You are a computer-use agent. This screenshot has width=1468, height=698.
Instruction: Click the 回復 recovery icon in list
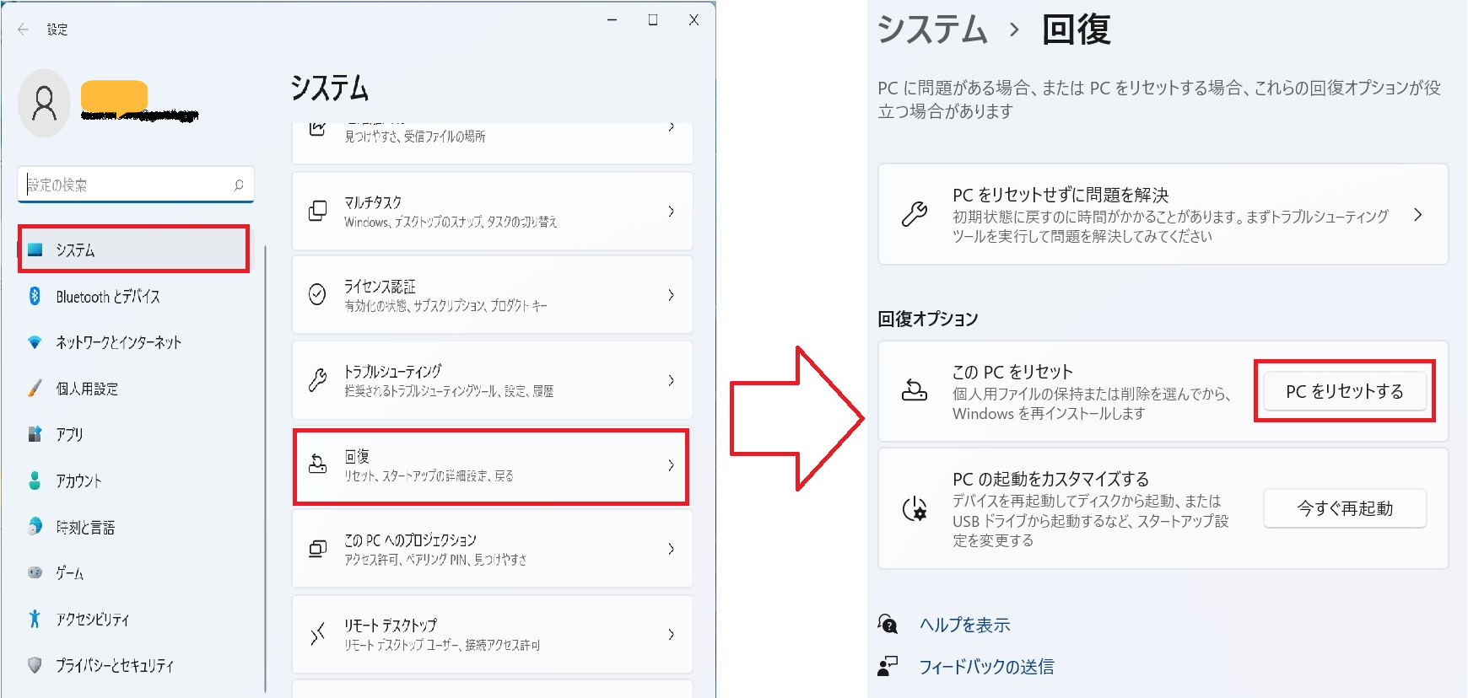coord(317,464)
